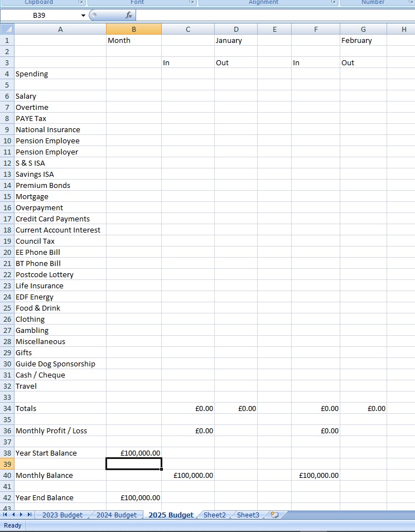Expand the Name Box dropdown arrow
Screen dimensions: 415x532
[x=84, y=16]
